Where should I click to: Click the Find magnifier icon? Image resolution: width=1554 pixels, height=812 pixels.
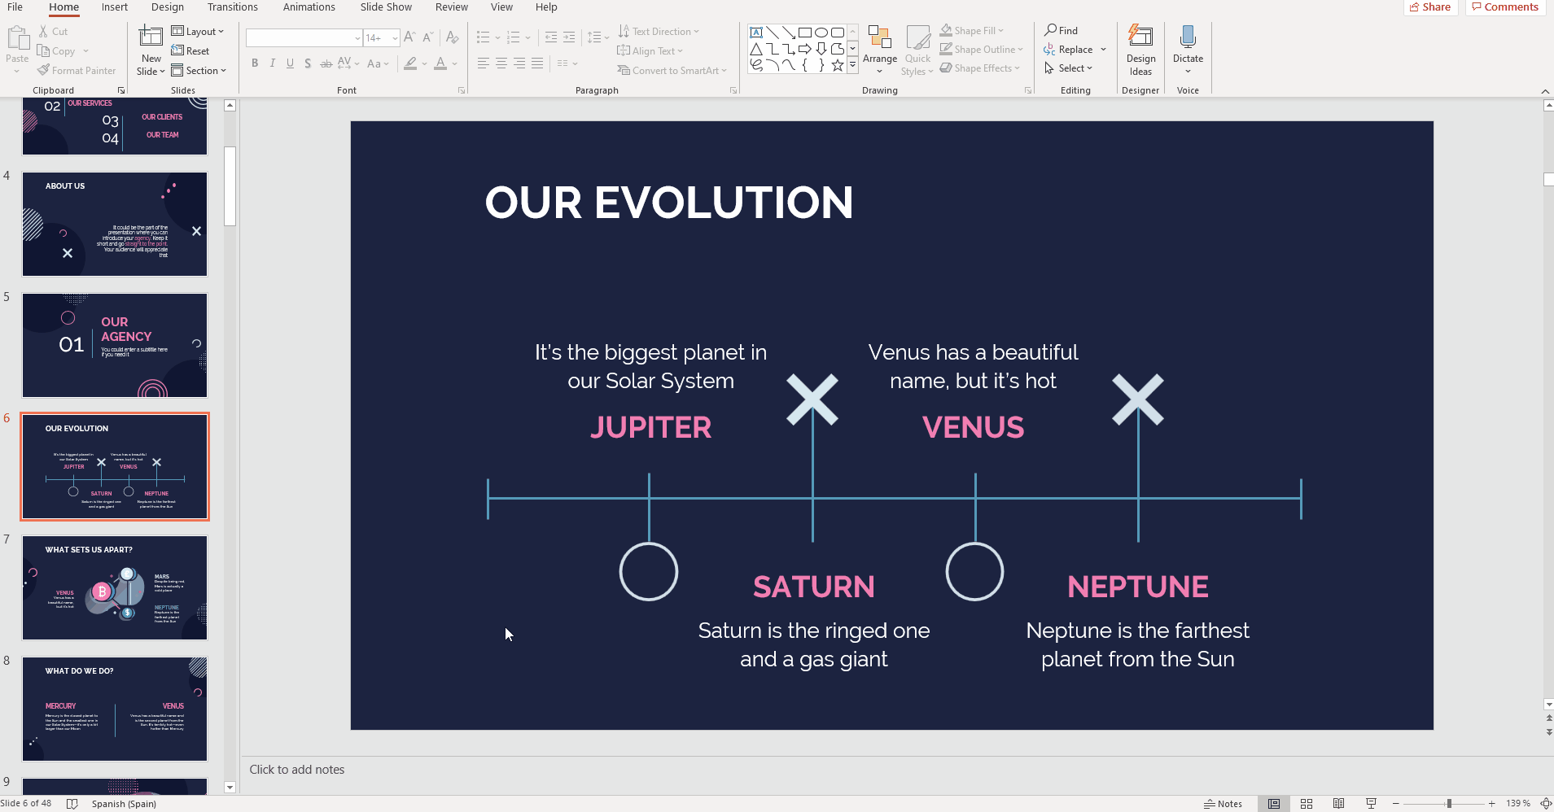coord(1051,30)
